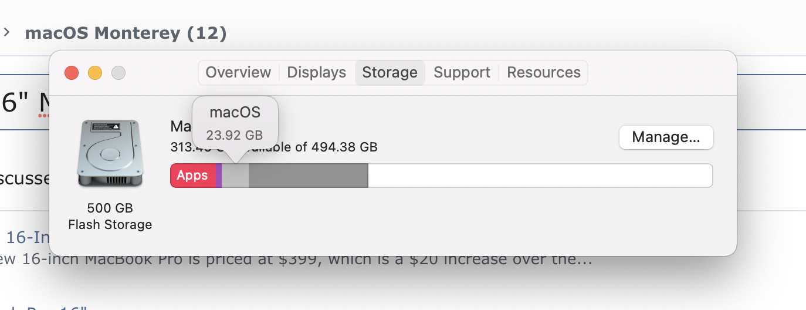Close the About This Mac window
Image resolution: width=806 pixels, height=310 pixels.
72,73
